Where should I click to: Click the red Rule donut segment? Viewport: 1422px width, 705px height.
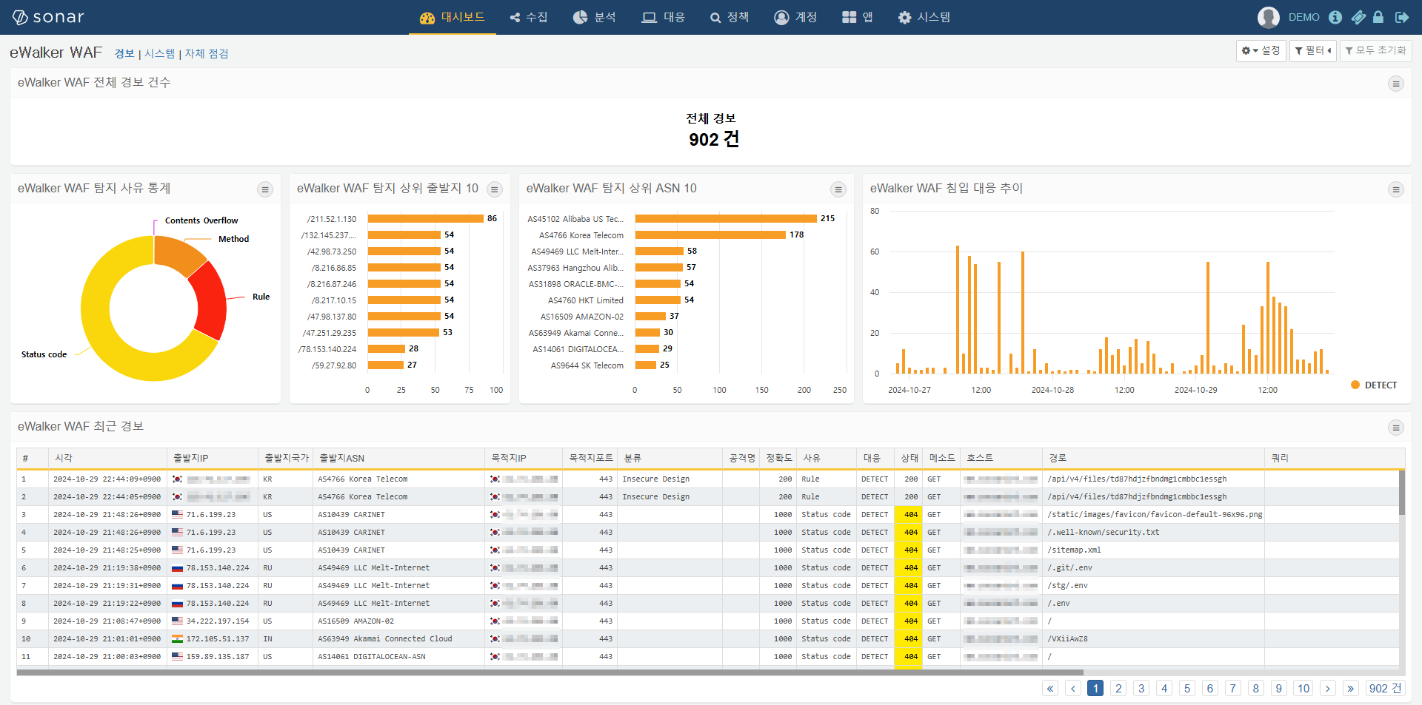click(210, 300)
